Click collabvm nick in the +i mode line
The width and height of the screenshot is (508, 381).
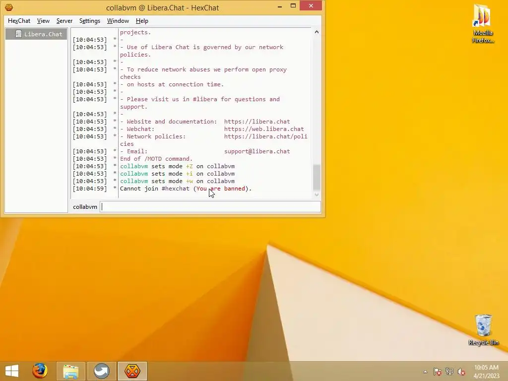pos(134,174)
